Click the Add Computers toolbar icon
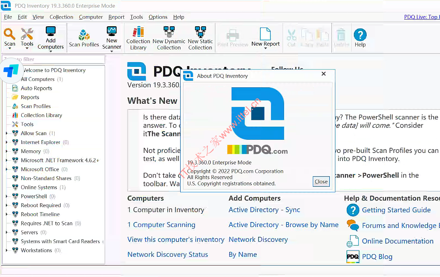Viewport: 440px width, 277px height. pos(51,31)
